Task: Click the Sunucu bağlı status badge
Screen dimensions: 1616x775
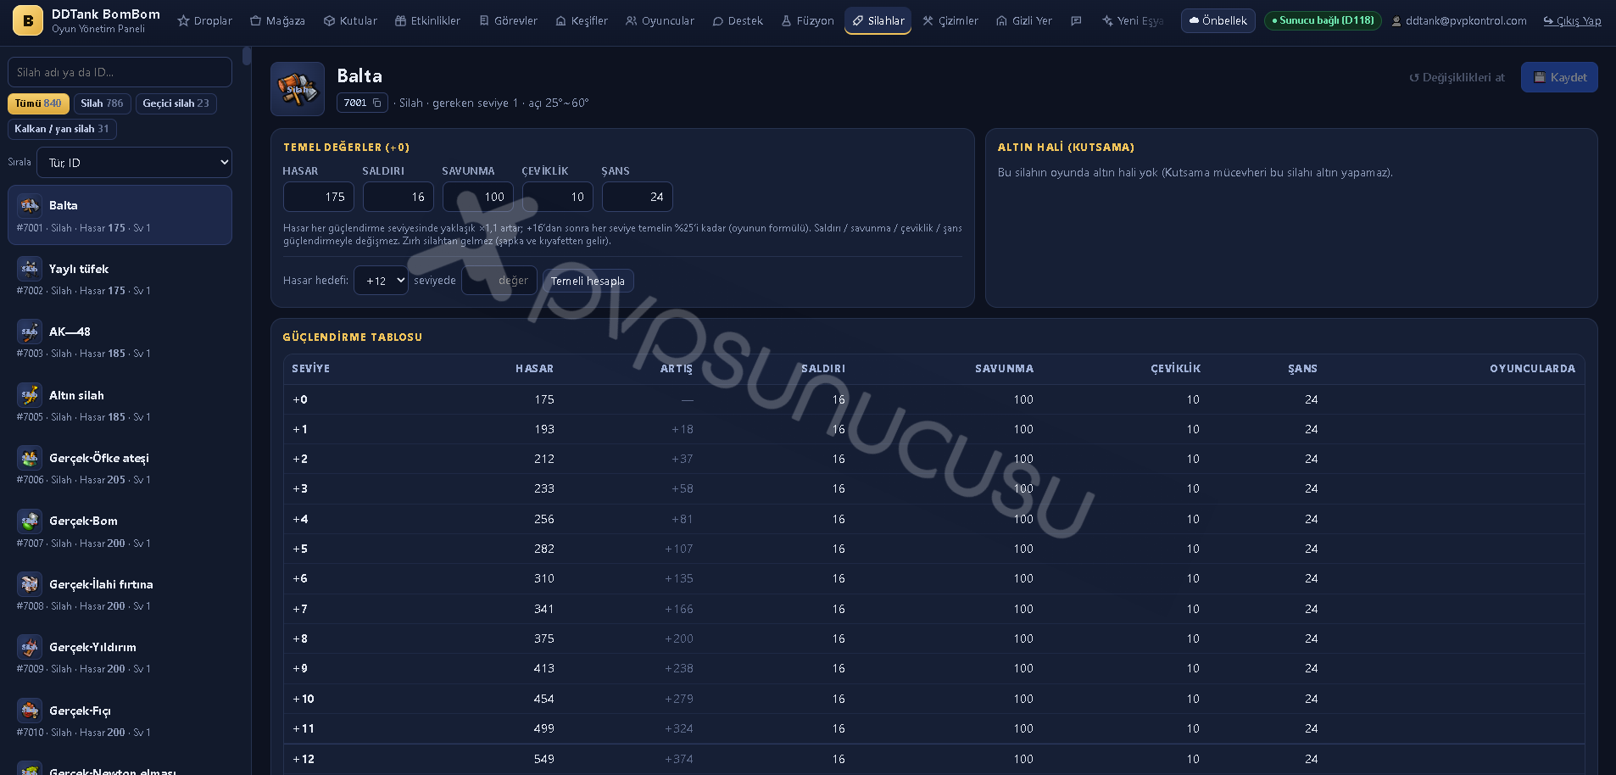Action: (x=1323, y=20)
